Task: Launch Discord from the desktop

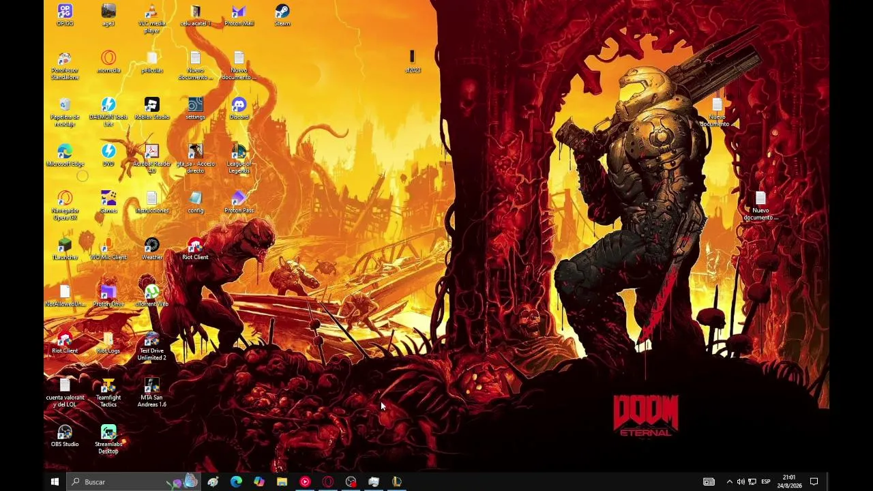Action: pos(239,108)
